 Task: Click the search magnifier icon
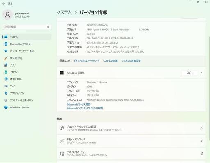click(48, 27)
